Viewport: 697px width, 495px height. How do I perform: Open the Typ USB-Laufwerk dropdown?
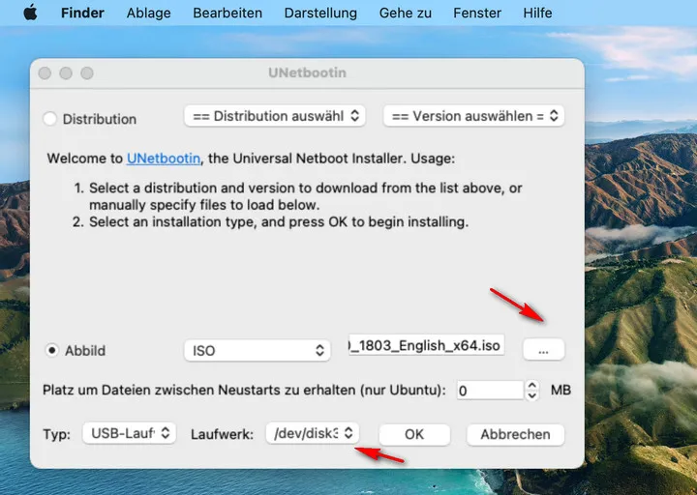click(129, 433)
